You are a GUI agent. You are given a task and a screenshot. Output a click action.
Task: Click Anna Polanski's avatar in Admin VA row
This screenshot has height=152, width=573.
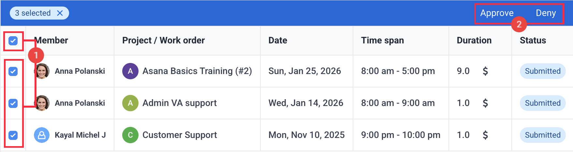[x=42, y=103]
